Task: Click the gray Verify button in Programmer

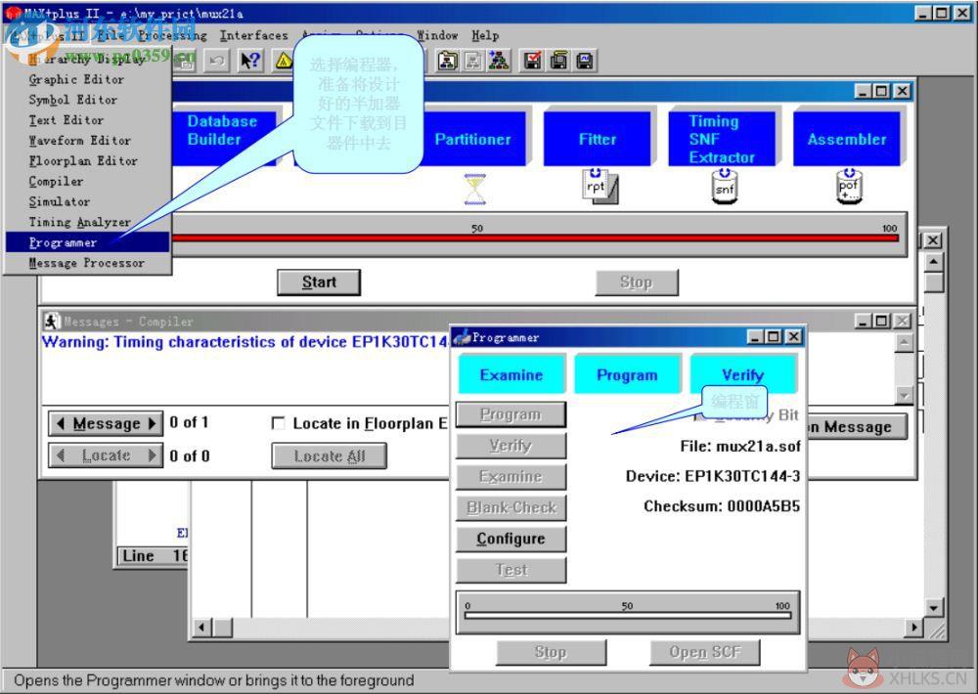Action: point(511,446)
